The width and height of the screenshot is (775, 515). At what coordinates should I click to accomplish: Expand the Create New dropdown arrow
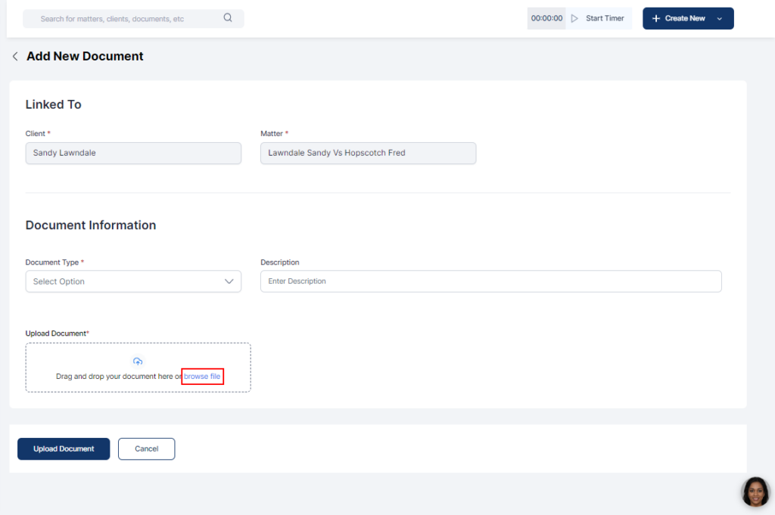(719, 18)
